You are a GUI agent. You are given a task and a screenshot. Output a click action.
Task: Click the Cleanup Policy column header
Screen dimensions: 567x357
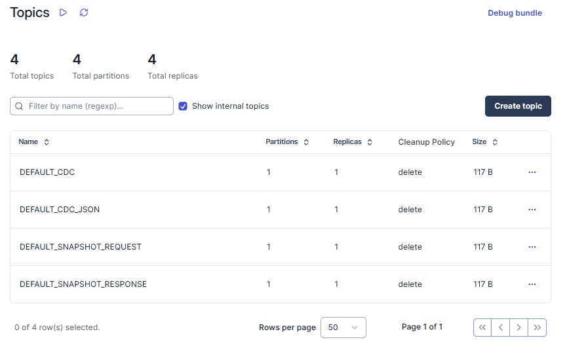click(x=426, y=142)
